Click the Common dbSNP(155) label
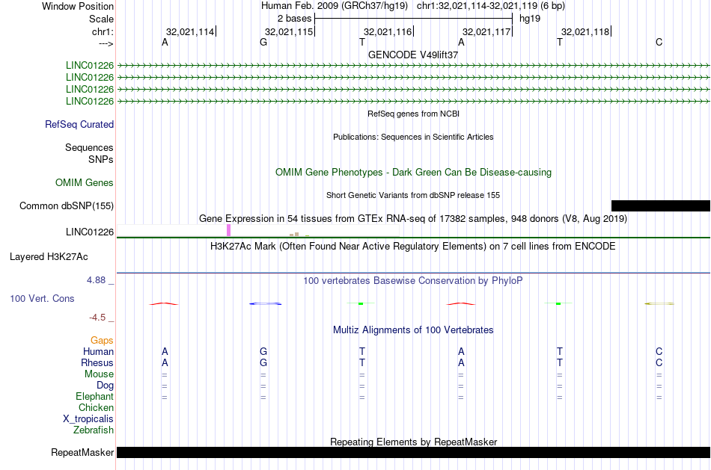 click(x=67, y=205)
